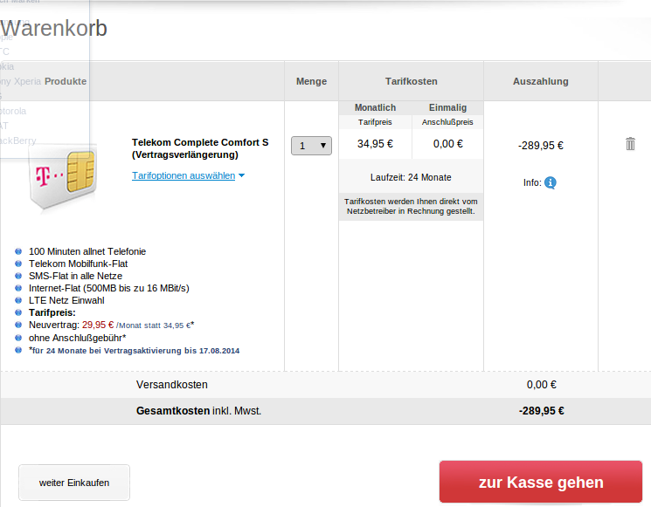Click the Telekom Mobilfunk-Flat bullet

[x=78, y=264]
